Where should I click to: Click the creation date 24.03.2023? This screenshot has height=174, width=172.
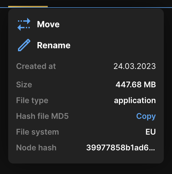click(135, 66)
